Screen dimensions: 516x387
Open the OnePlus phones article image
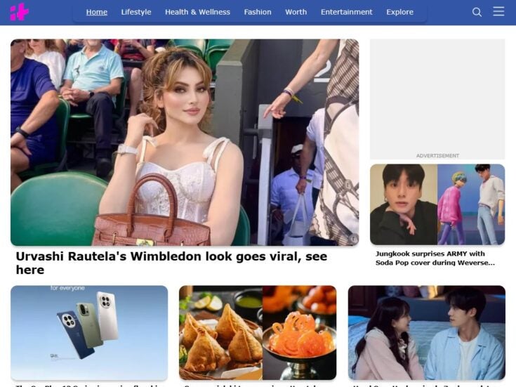[x=89, y=333]
